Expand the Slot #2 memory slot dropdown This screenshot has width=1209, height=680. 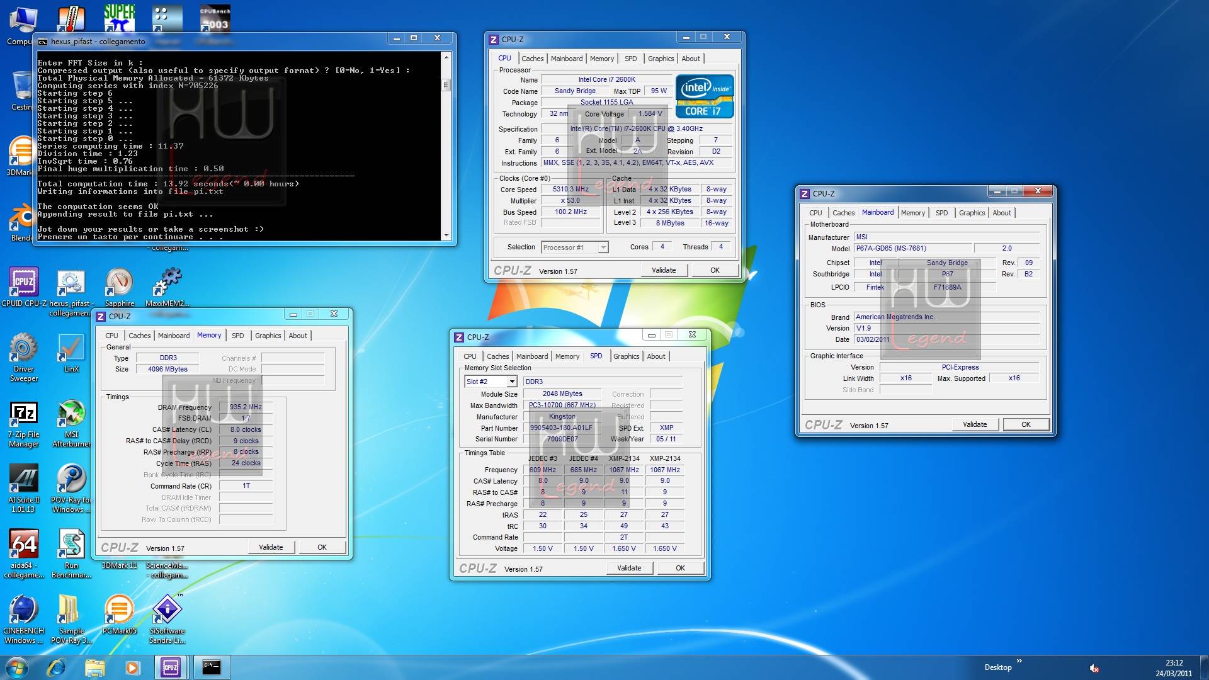coord(491,382)
